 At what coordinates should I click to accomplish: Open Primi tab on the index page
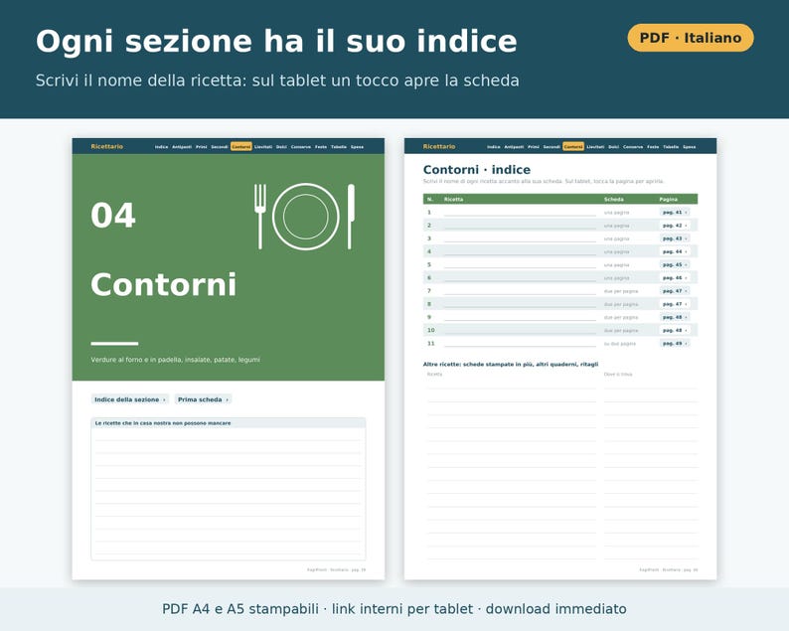pyautogui.click(x=534, y=147)
